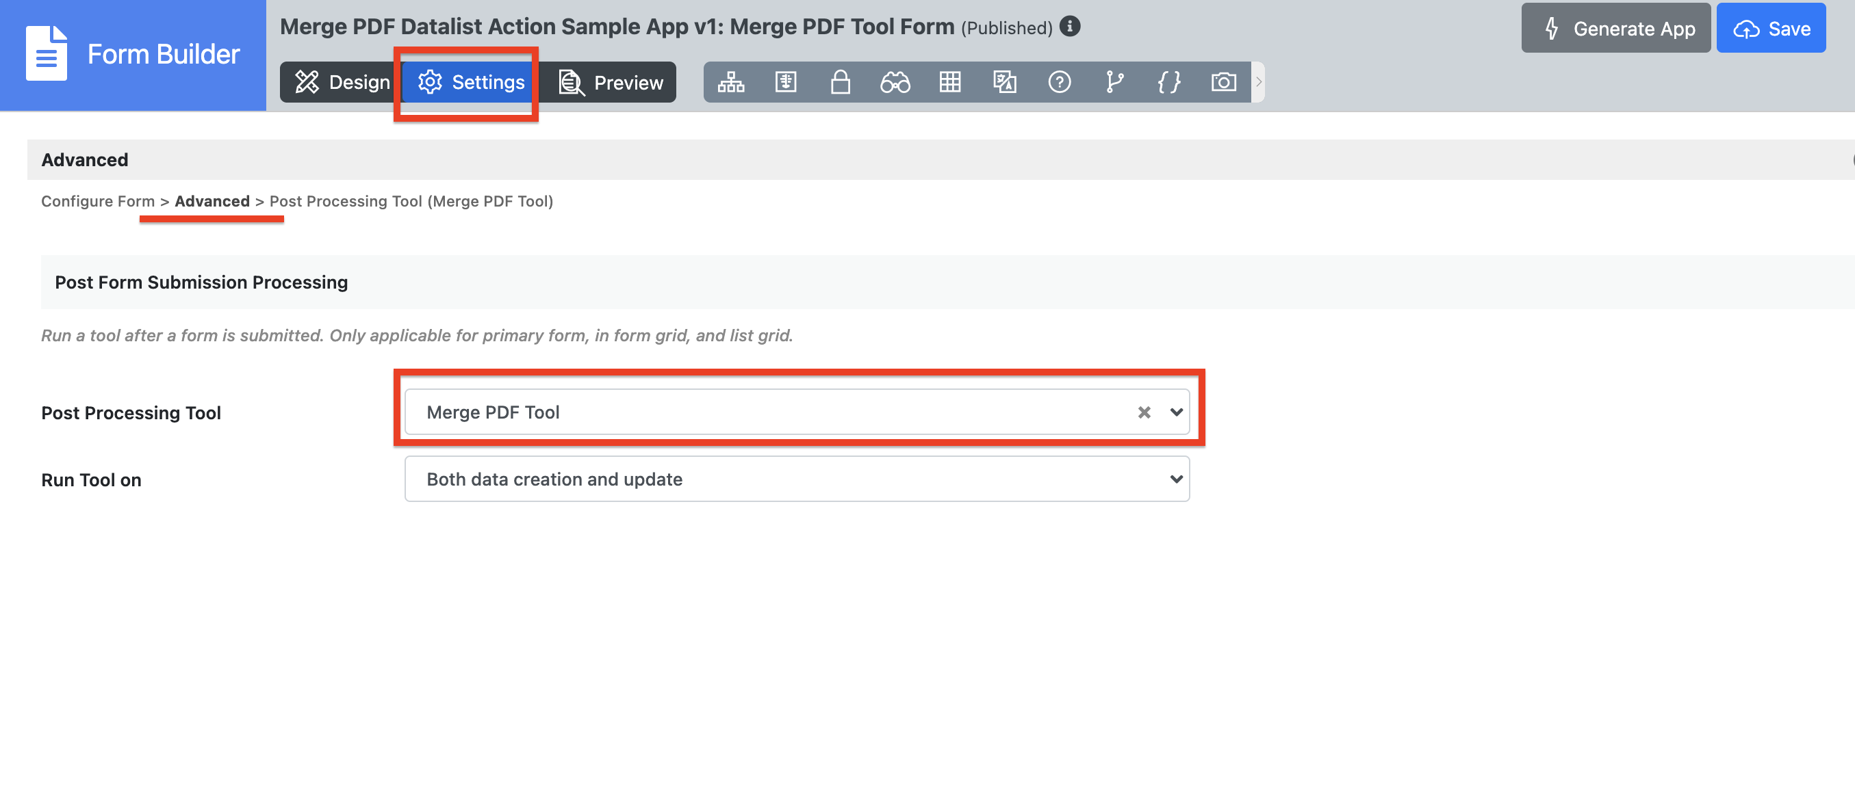1855x792 pixels.
Task: Click the question mark help icon
Action: point(1060,82)
